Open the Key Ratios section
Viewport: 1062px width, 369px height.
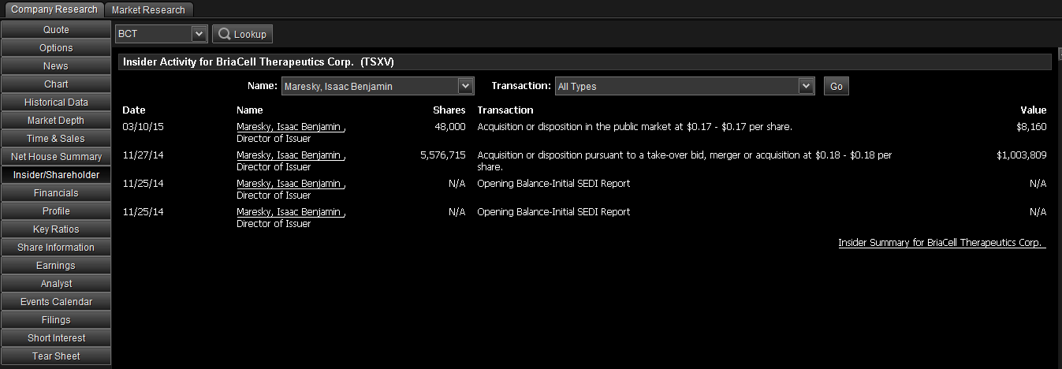click(x=56, y=229)
